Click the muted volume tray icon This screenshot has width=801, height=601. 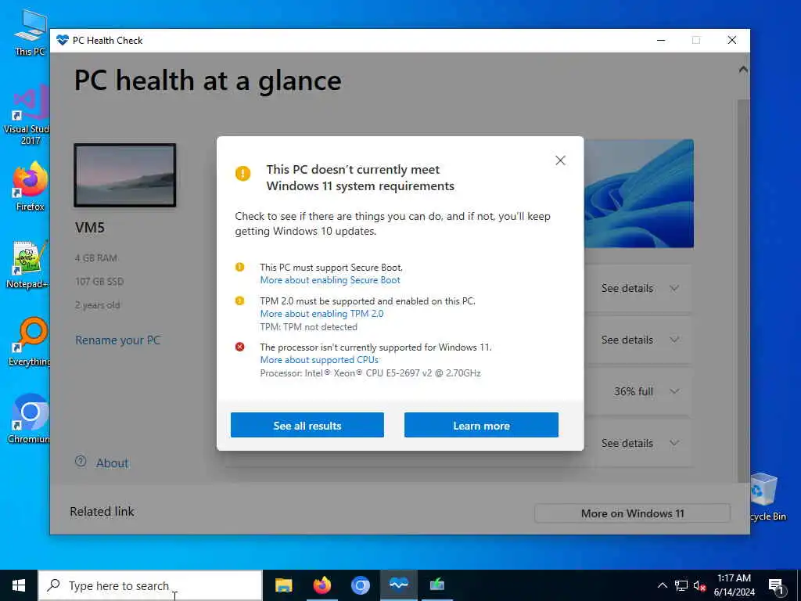[699, 585]
